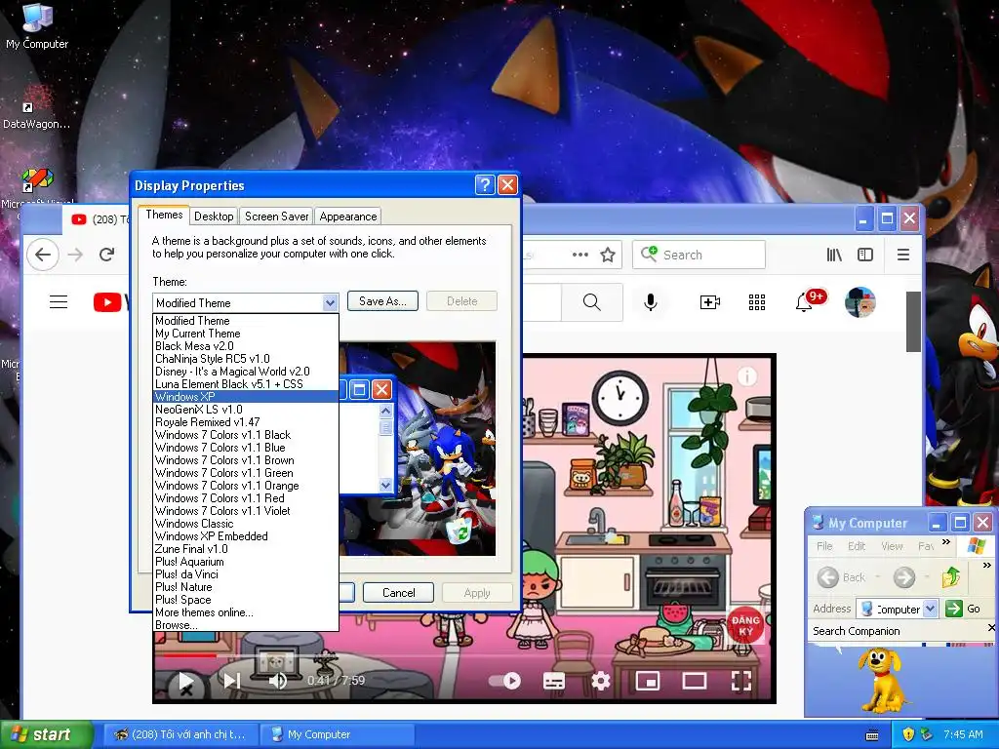
Task: Choose Windows 7 Colors v1.1 Blue
Action: 245,448
